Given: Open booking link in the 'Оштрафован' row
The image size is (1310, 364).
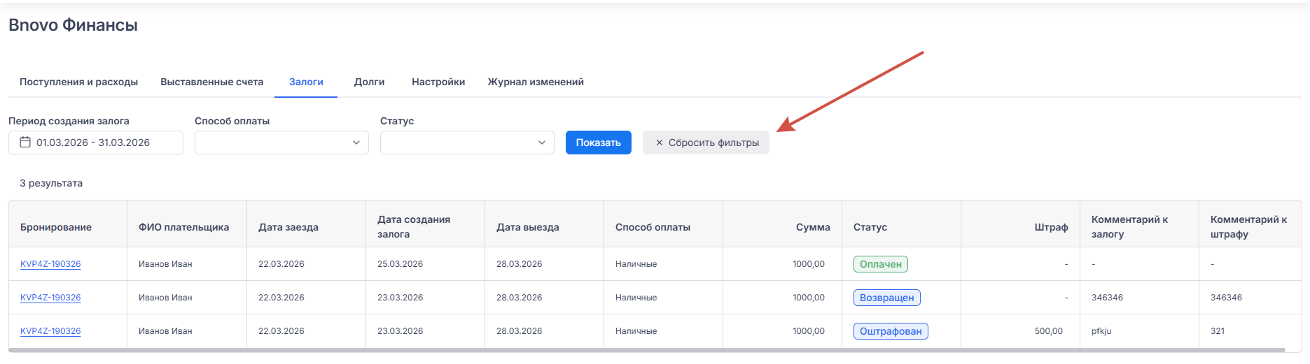Looking at the screenshot, I should [x=50, y=331].
